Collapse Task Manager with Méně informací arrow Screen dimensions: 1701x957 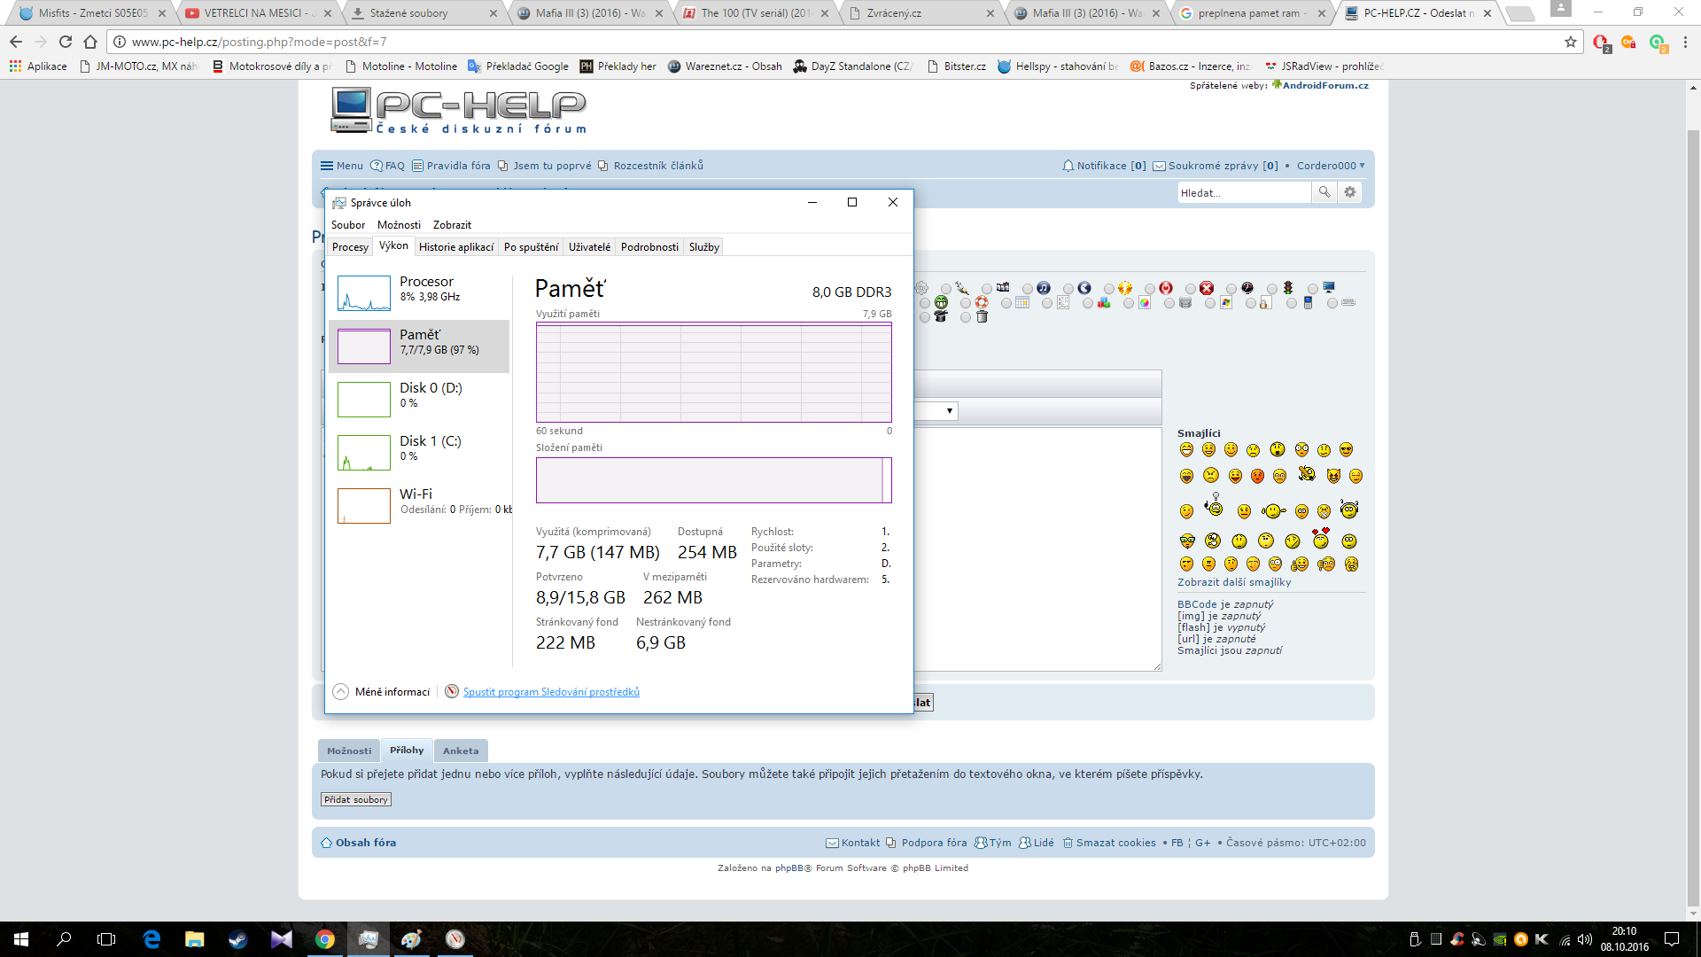(x=341, y=692)
